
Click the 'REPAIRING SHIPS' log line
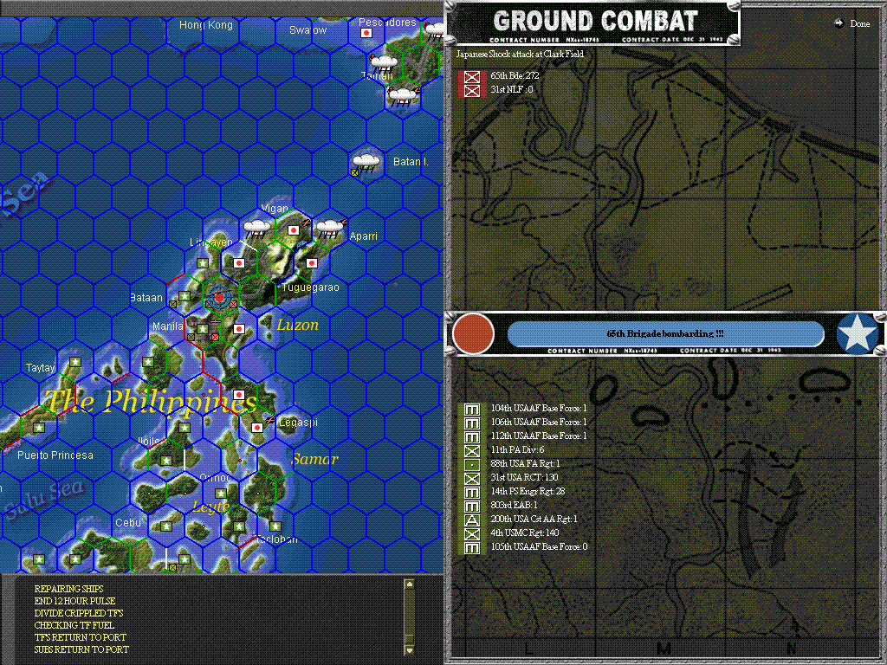click(x=69, y=589)
